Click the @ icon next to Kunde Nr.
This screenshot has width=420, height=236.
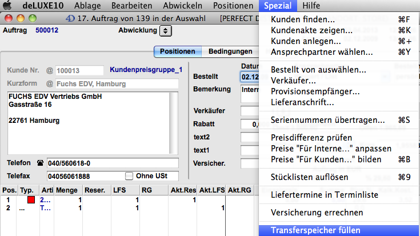[x=49, y=70]
